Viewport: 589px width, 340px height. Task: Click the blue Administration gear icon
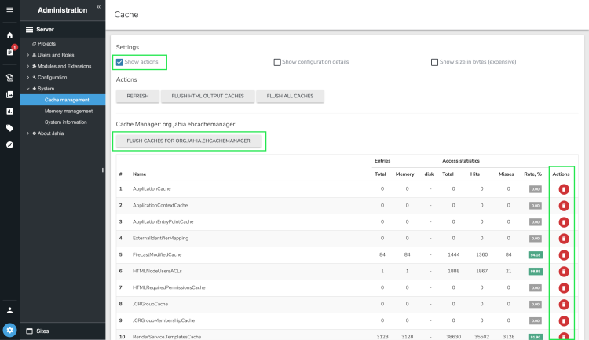click(x=9, y=331)
